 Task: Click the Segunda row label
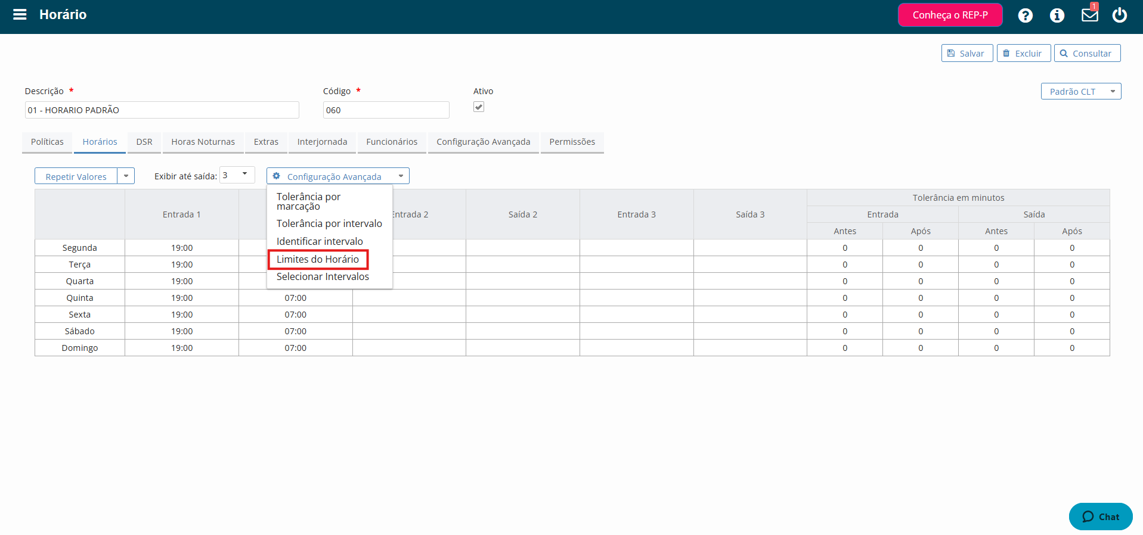point(80,248)
